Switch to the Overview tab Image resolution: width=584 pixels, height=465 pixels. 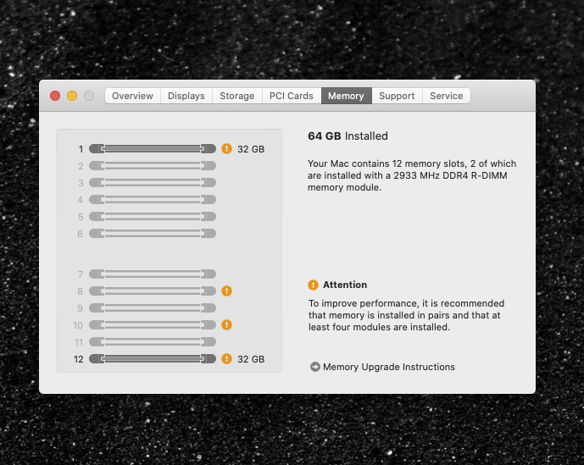pos(132,96)
